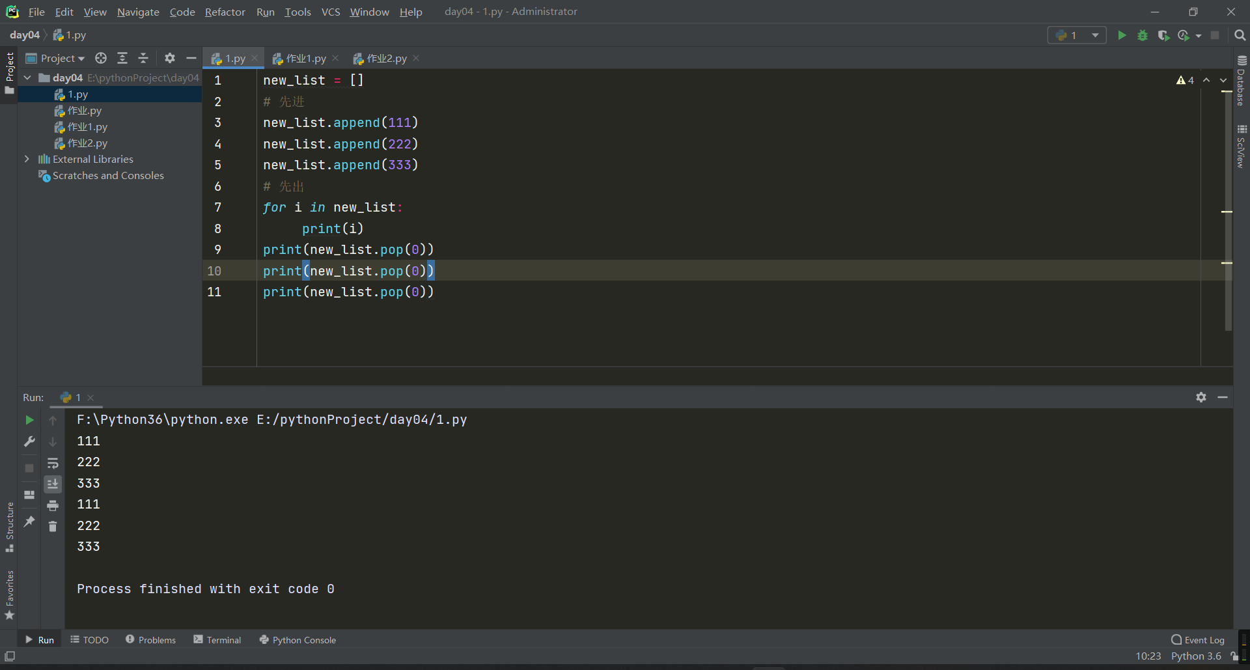Open the Project view dropdown

62,59
